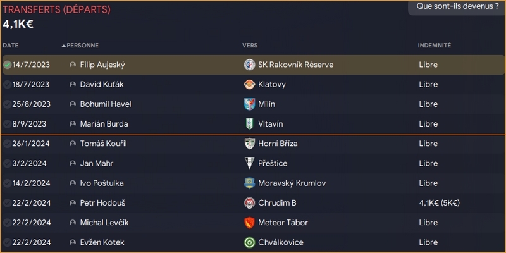Click Klatovy club badge icon
This screenshot has width=506, height=253.
(249, 84)
